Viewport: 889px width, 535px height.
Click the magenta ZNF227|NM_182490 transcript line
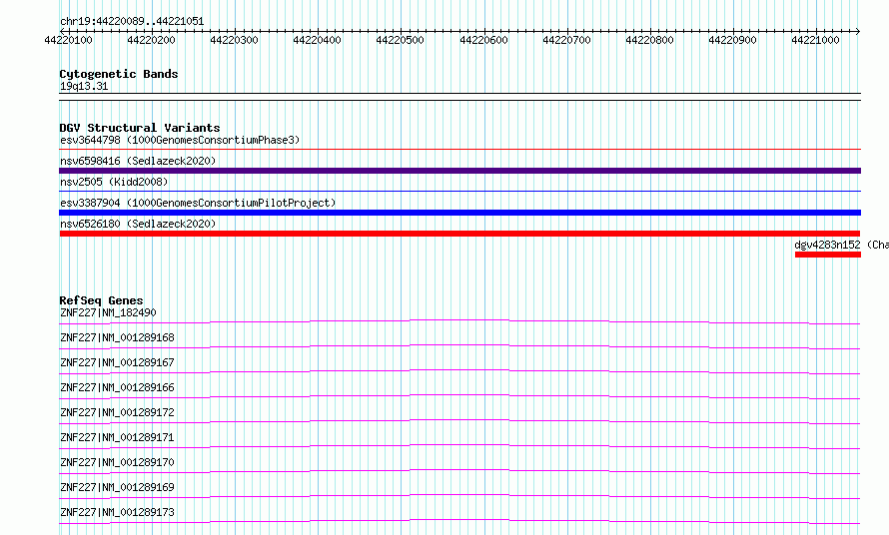459,322
